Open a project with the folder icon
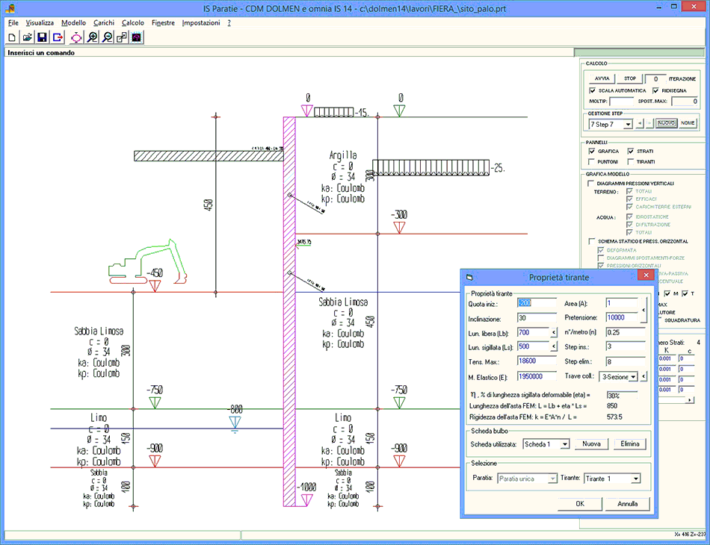Viewport: 710px width, 545px height. 27,37
